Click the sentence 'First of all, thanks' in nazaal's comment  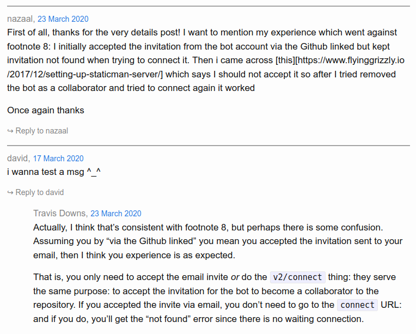pyautogui.click(x=94, y=32)
